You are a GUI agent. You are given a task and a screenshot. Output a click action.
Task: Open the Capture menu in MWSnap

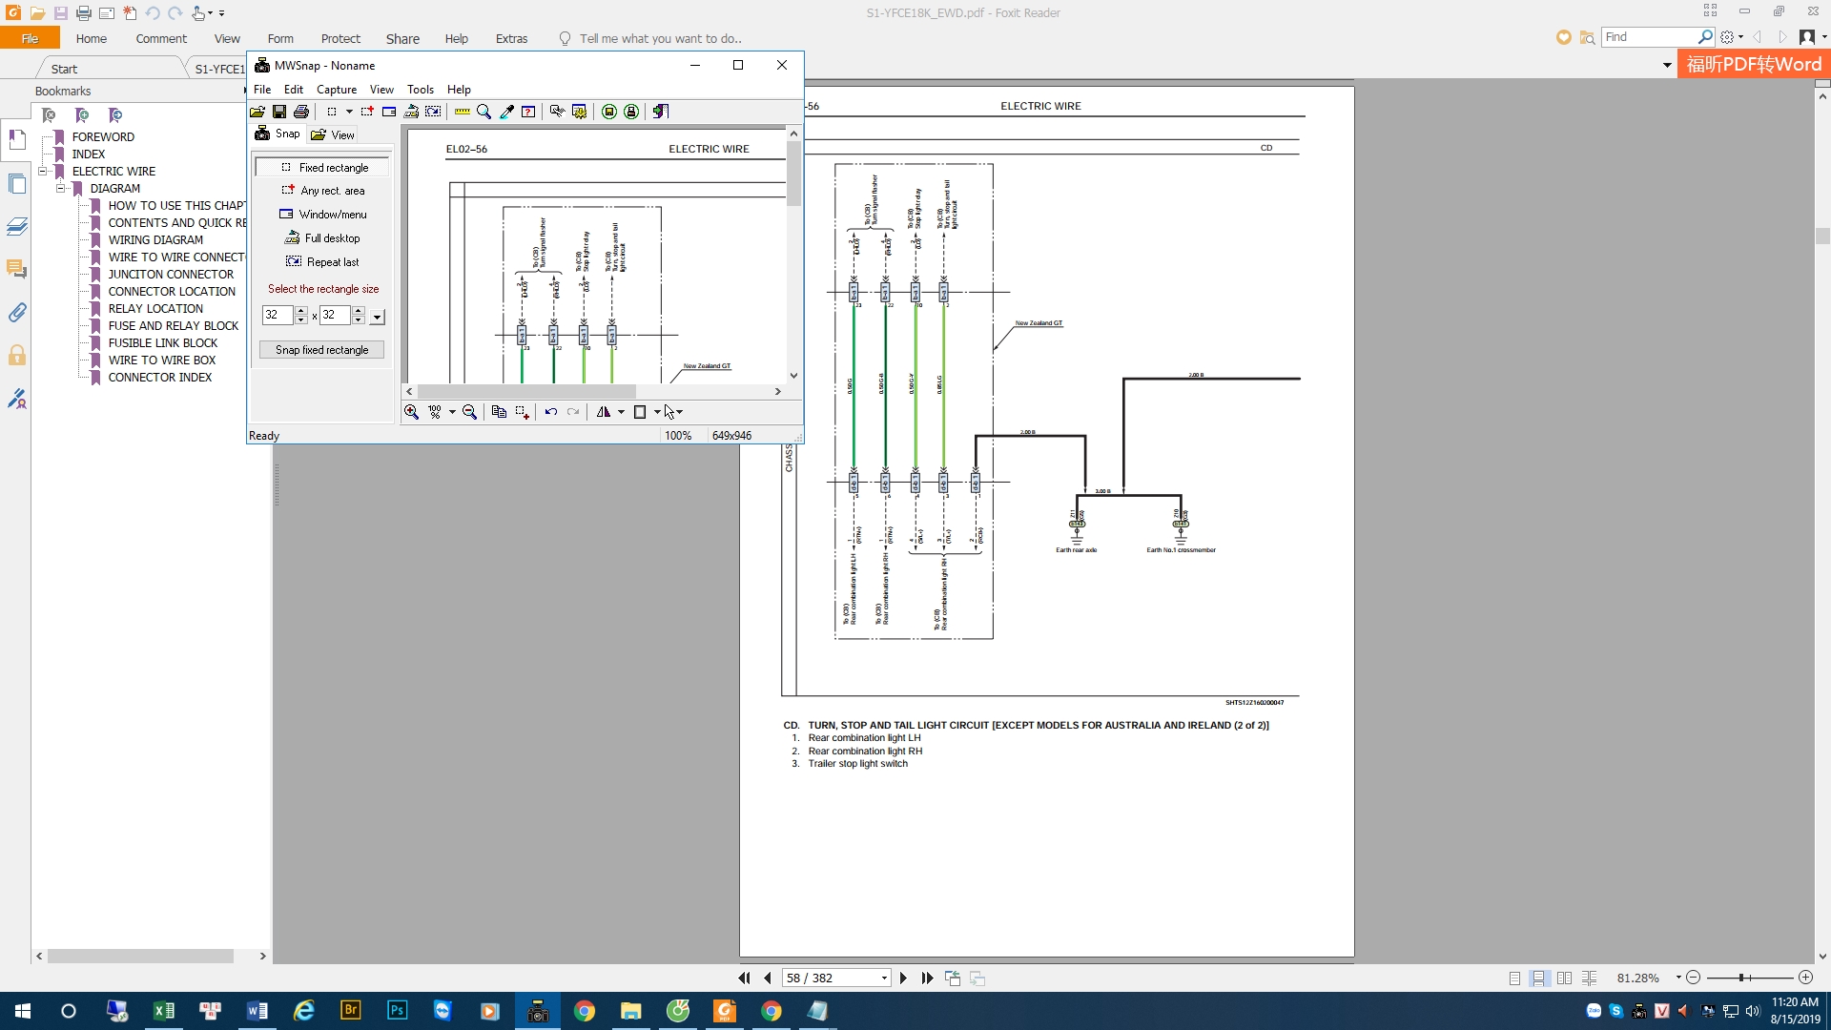click(x=336, y=90)
